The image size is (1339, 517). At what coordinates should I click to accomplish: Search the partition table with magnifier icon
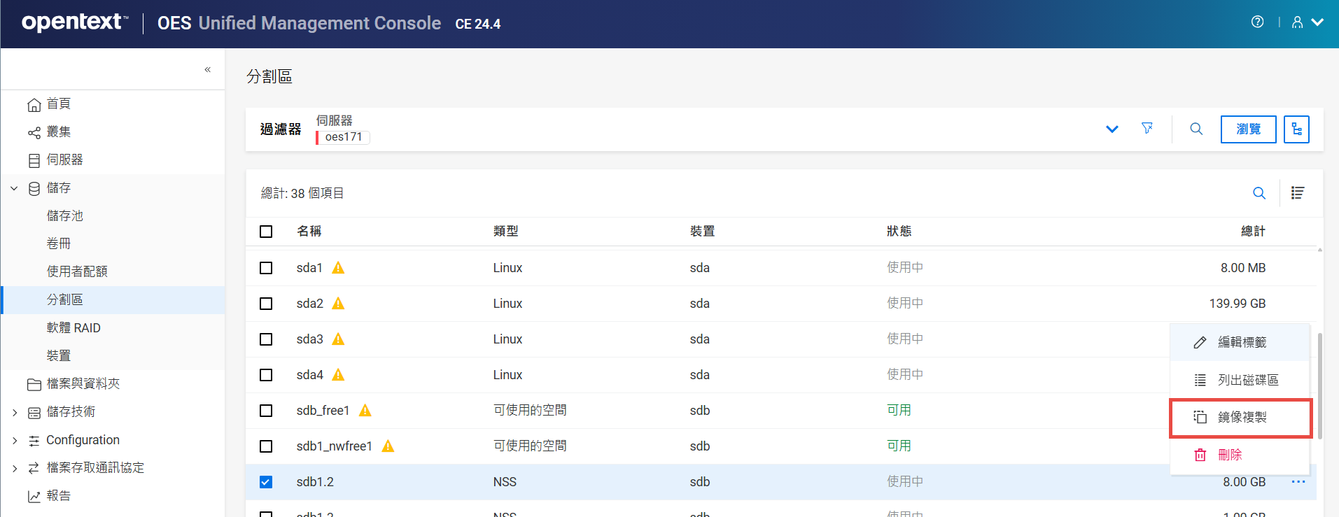[1259, 193]
